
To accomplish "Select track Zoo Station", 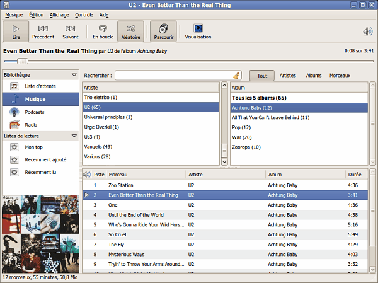I will pyautogui.click(x=225, y=185).
